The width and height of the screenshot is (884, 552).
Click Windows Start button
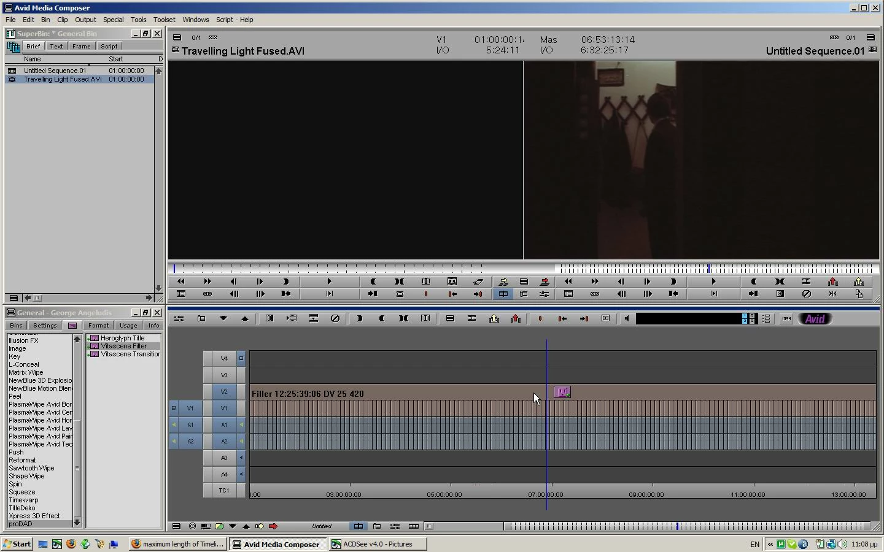pyautogui.click(x=17, y=544)
